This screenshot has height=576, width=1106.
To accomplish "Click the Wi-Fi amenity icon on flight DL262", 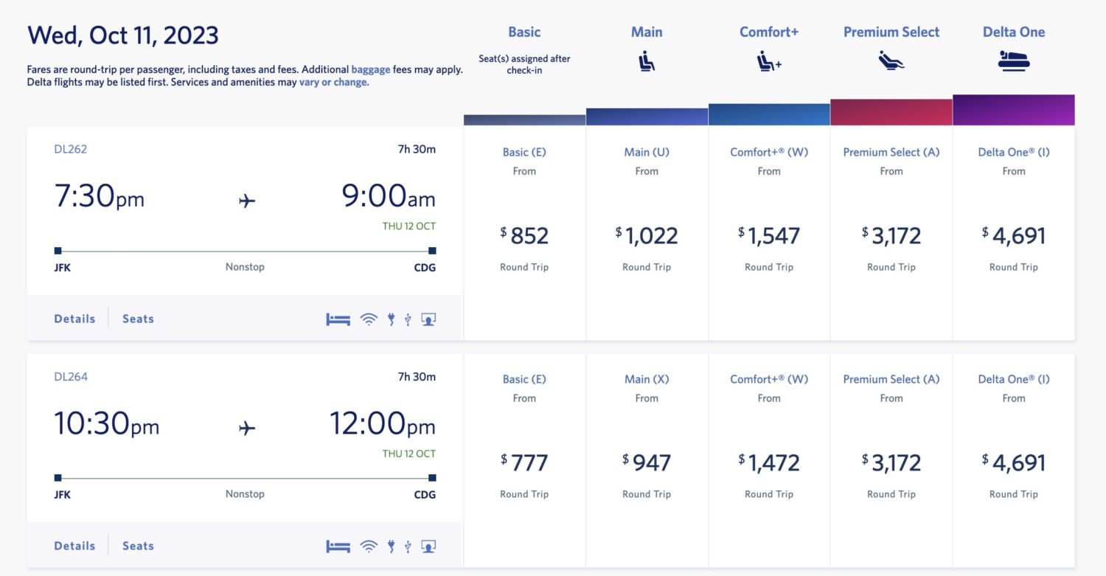I will [369, 318].
